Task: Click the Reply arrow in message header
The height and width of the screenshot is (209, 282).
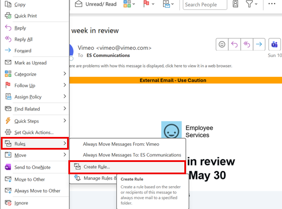Action: [x=234, y=44]
